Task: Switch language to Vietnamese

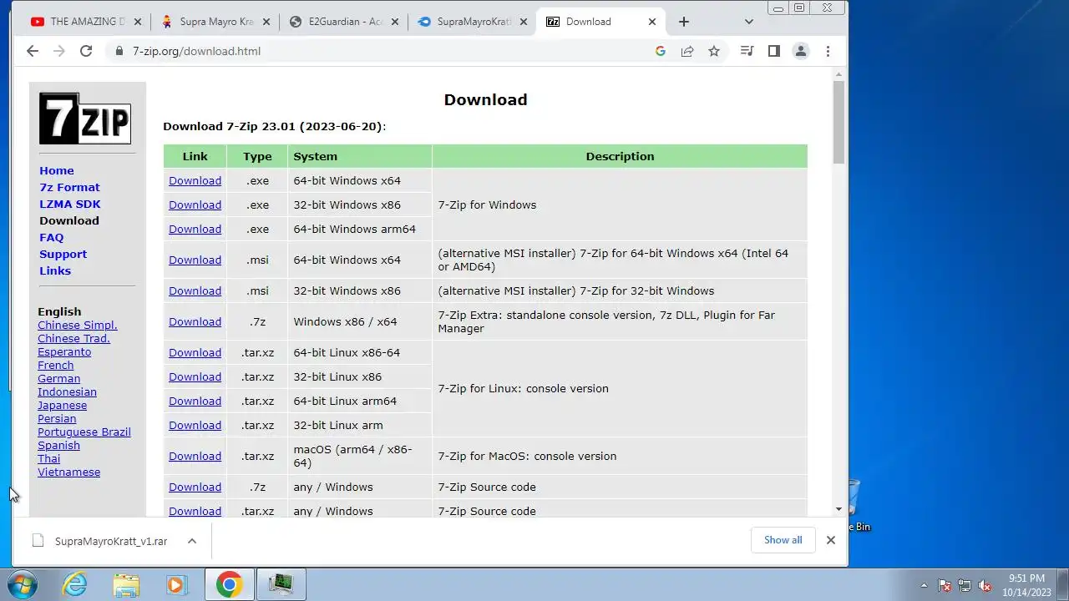Action: coord(68,472)
